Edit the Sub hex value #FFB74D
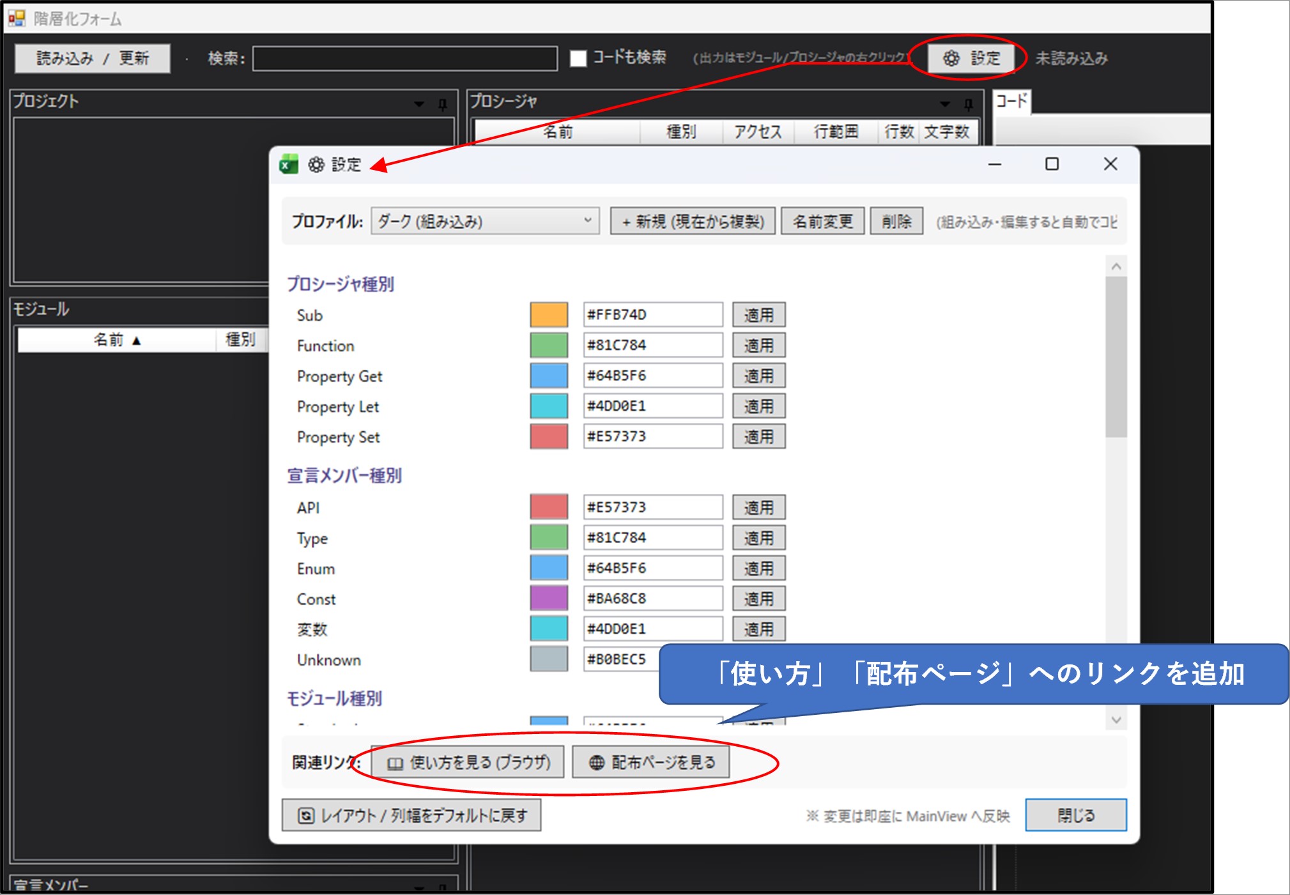1290x895 pixels. (x=653, y=315)
